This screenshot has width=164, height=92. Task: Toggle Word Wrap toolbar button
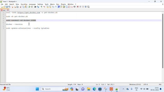click(x=53, y=7)
